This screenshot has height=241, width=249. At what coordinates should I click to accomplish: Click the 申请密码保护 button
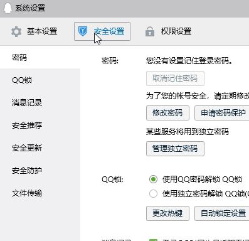pyautogui.click(x=222, y=113)
